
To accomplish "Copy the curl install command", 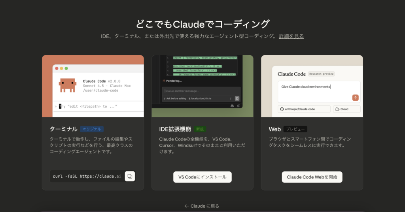I will [130, 176].
